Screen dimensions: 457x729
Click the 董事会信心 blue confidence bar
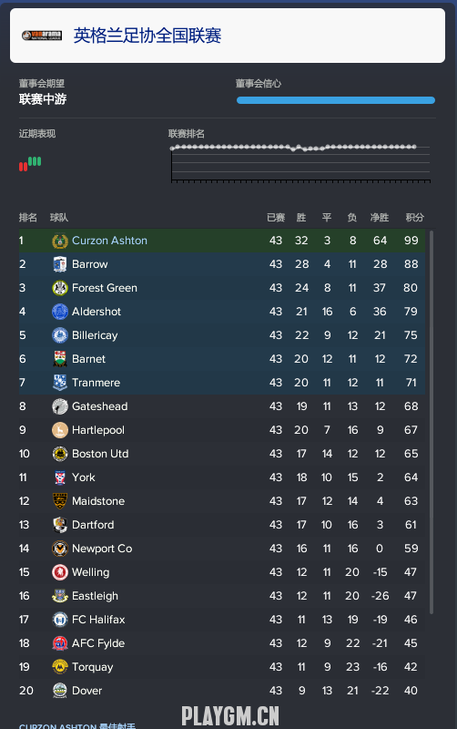336,100
